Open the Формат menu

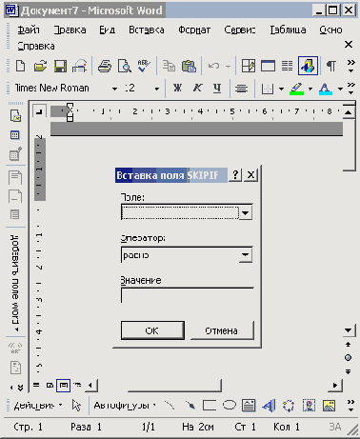point(194,30)
